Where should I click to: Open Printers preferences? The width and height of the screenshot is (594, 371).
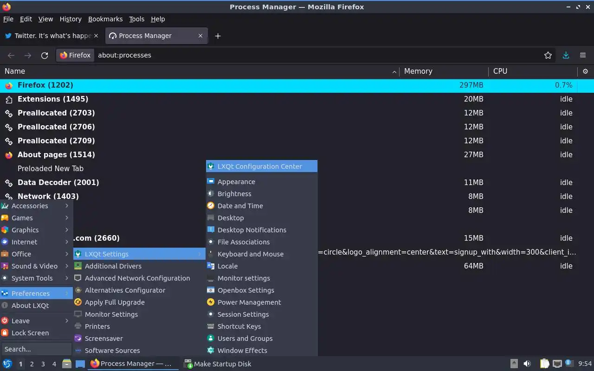point(139,326)
